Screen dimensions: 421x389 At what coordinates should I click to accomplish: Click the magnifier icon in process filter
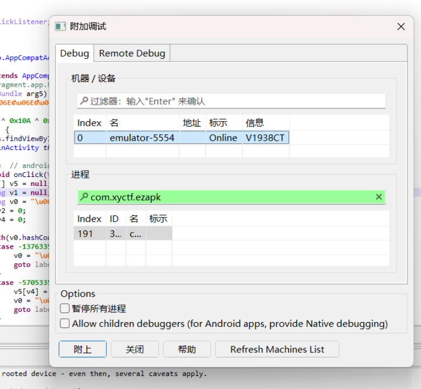(84, 197)
